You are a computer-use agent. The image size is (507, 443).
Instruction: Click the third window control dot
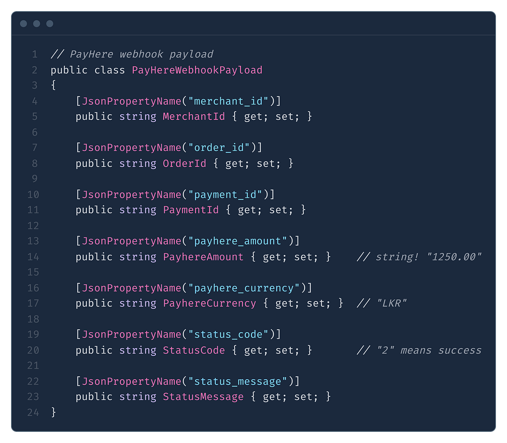click(50, 24)
